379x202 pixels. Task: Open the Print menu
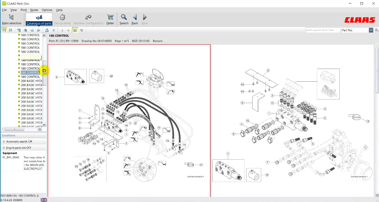(23, 10)
